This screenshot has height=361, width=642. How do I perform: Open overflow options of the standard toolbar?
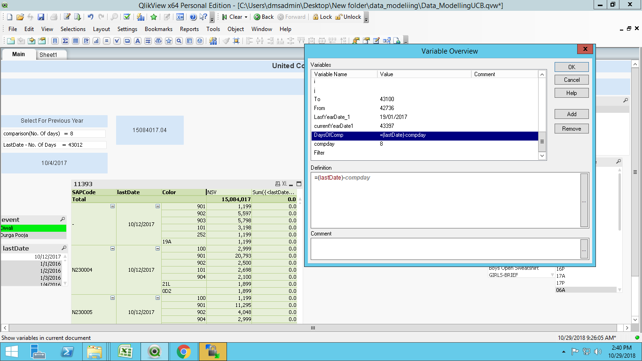[x=212, y=18]
